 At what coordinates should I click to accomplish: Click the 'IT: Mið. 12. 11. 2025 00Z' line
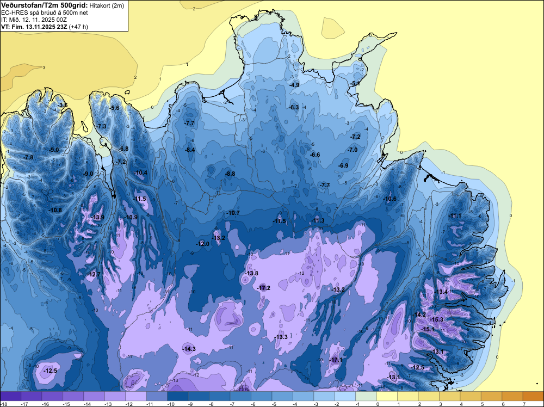click(x=34, y=20)
